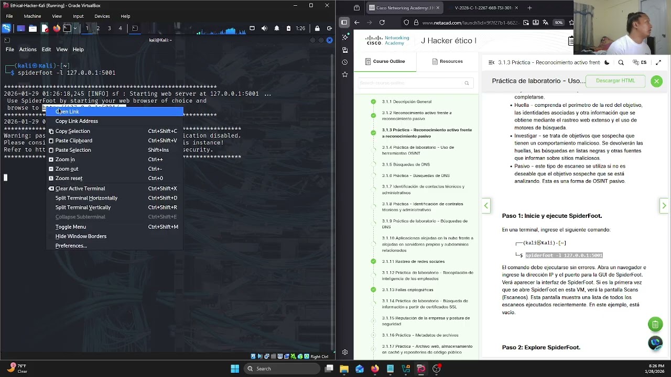Launch Firefox from the Kali panel

tap(57, 28)
